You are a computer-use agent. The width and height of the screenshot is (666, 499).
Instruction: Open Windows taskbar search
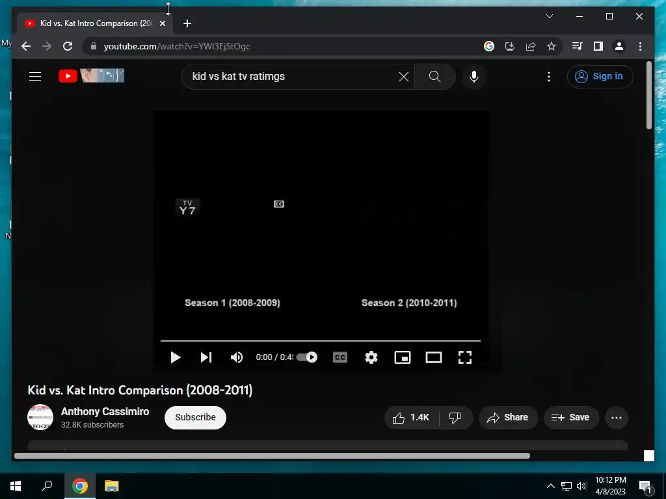[x=47, y=486]
